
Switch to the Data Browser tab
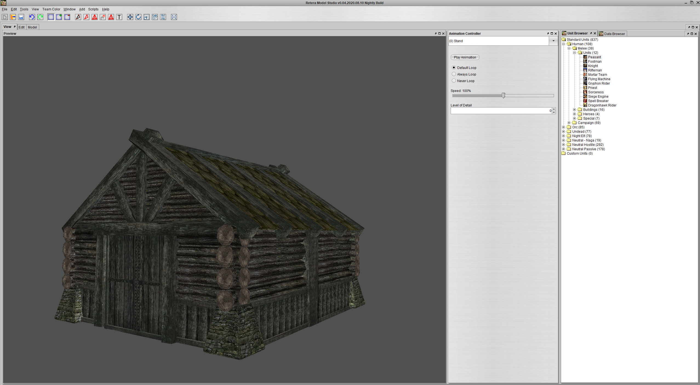[613, 34]
